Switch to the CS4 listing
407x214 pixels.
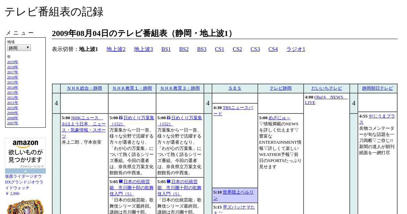pos(273,49)
